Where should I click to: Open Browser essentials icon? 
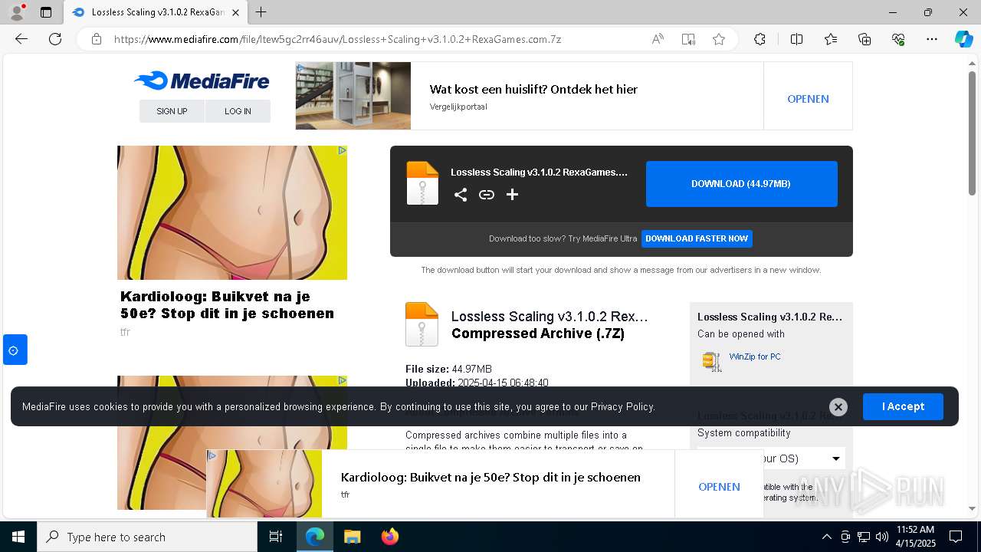pos(898,39)
